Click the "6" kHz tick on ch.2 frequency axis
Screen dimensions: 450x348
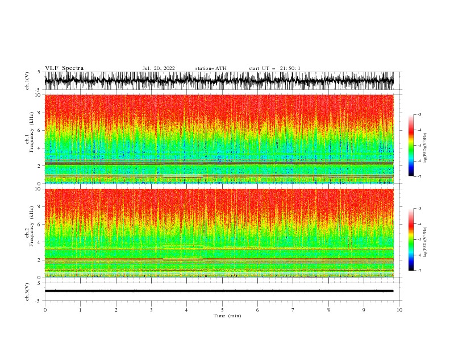click(40, 225)
